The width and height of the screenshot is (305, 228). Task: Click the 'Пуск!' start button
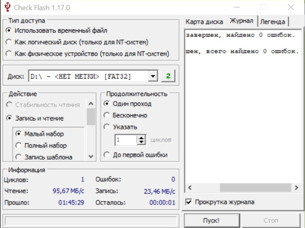[211, 220]
